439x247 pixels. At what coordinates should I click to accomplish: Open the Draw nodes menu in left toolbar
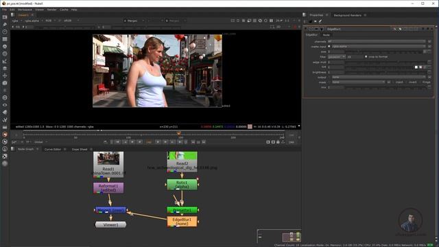pyautogui.click(x=5, y=25)
